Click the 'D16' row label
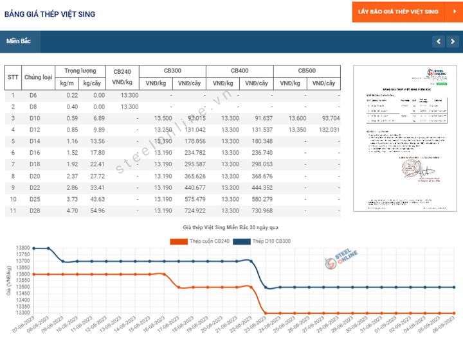The image size is (463, 337). (x=35, y=153)
